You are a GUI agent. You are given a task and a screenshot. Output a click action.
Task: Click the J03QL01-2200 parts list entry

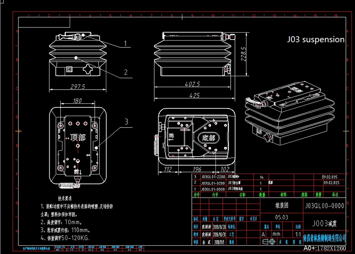pos(213,177)
